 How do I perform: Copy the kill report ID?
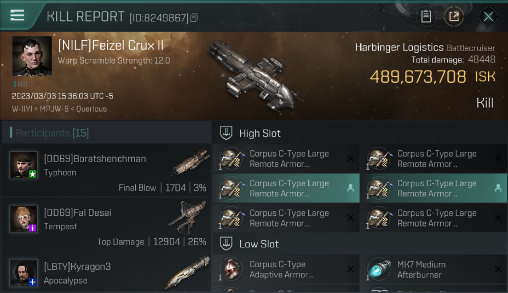(x=194, y=18)
